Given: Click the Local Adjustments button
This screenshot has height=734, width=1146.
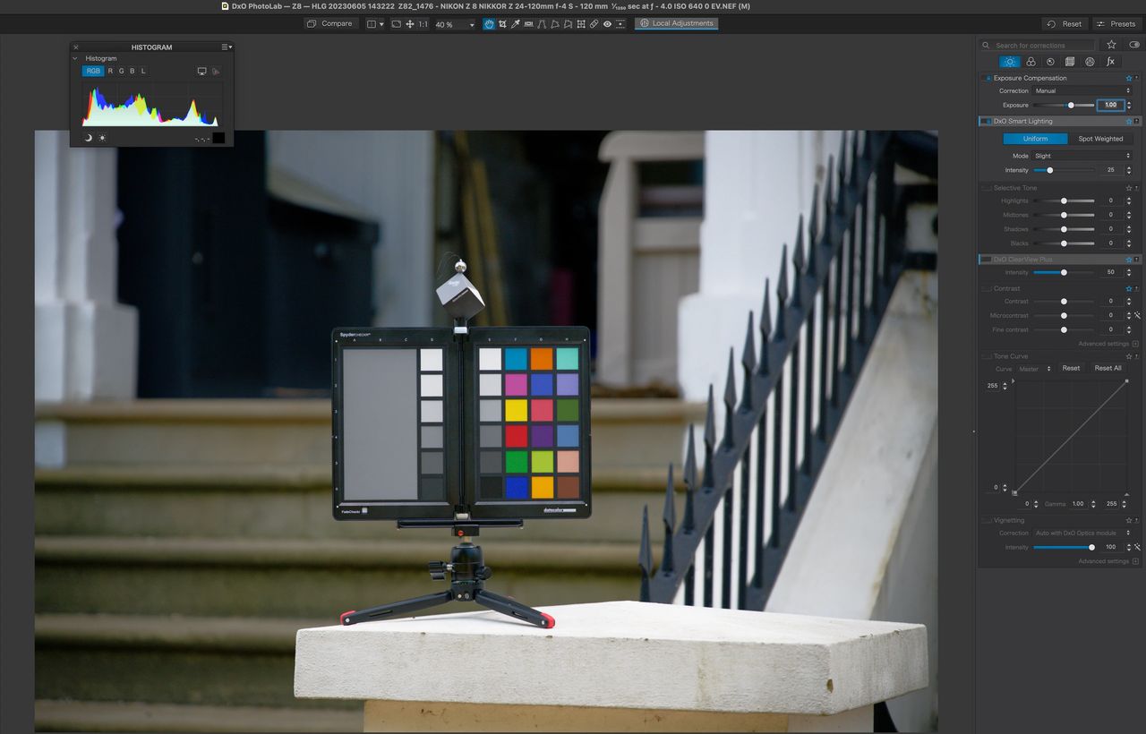Looking at the screenshot, I should coord(676,23).
